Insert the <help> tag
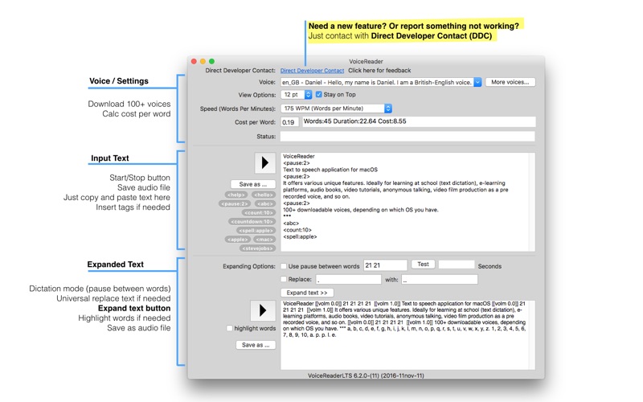 [236, 195]
